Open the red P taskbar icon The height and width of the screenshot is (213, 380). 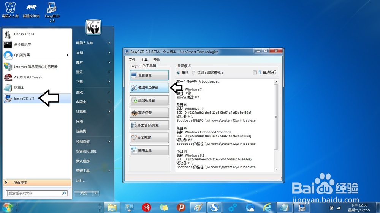[181, 207]
